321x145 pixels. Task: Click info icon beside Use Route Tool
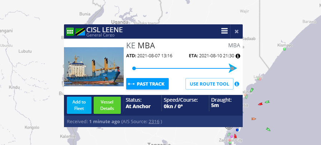[237, 84]
